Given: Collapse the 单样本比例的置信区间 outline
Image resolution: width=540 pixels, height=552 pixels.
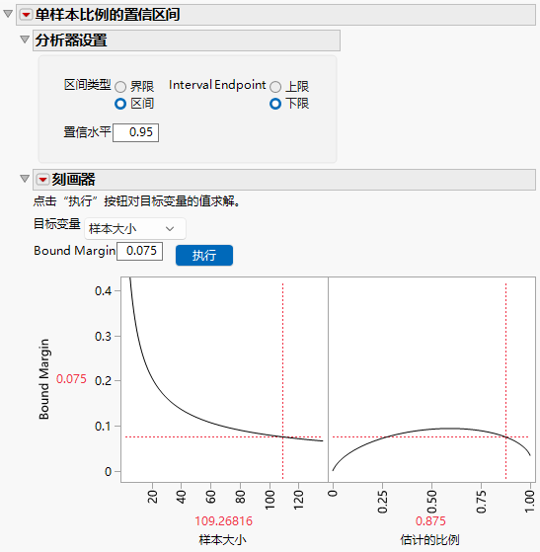Looking at the screenshot, I should pyautogui.click(x=8, y=14).
